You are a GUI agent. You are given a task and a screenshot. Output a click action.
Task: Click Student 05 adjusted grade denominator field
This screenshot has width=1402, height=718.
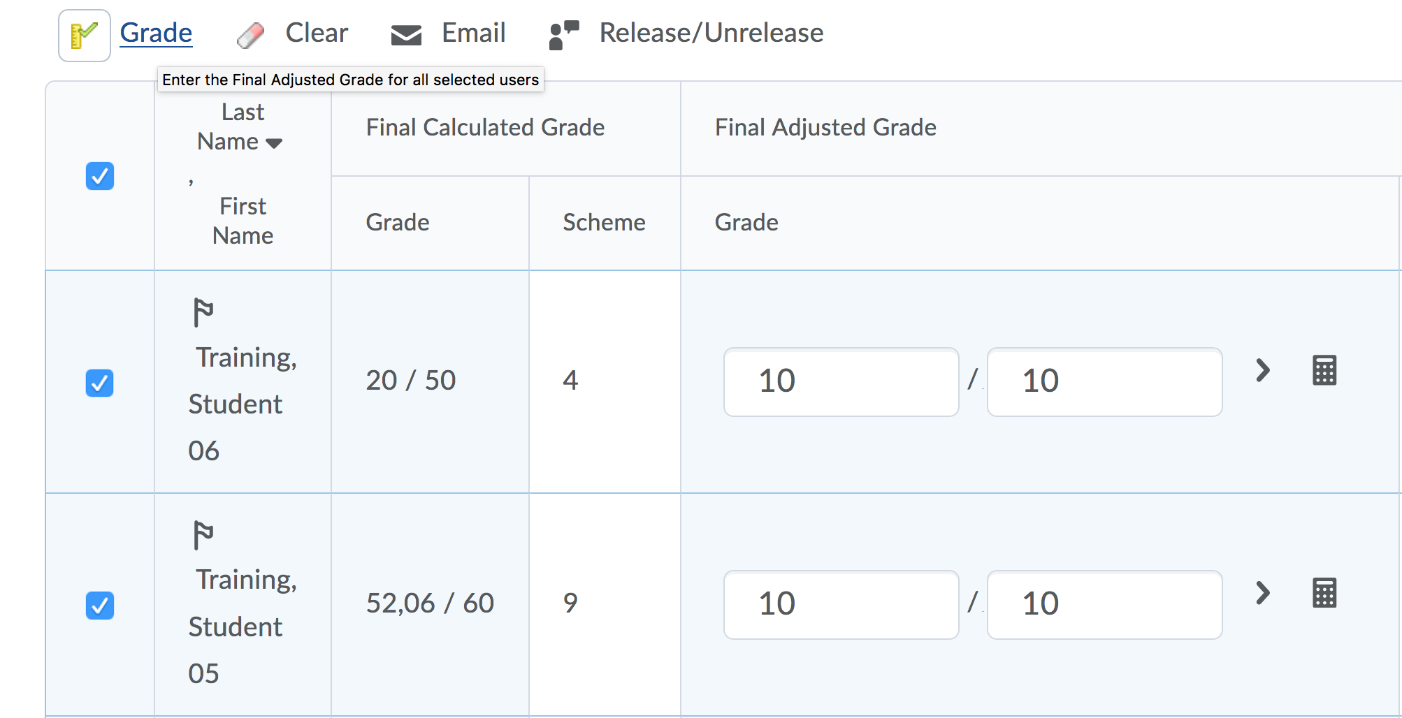click(x=1104, y=605)
